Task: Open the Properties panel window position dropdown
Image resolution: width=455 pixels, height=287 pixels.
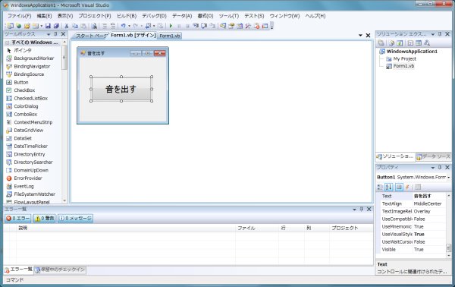Action: pyautogui.click(x=433, y=168)
